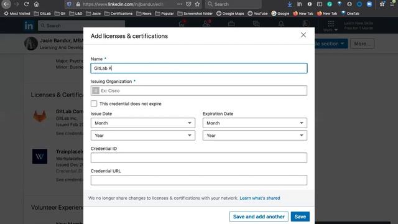Close the Add licenses & certifications dialog
The width and height of the screenshot is (398, 224).
pyautogui.click(x=303, y=35)
